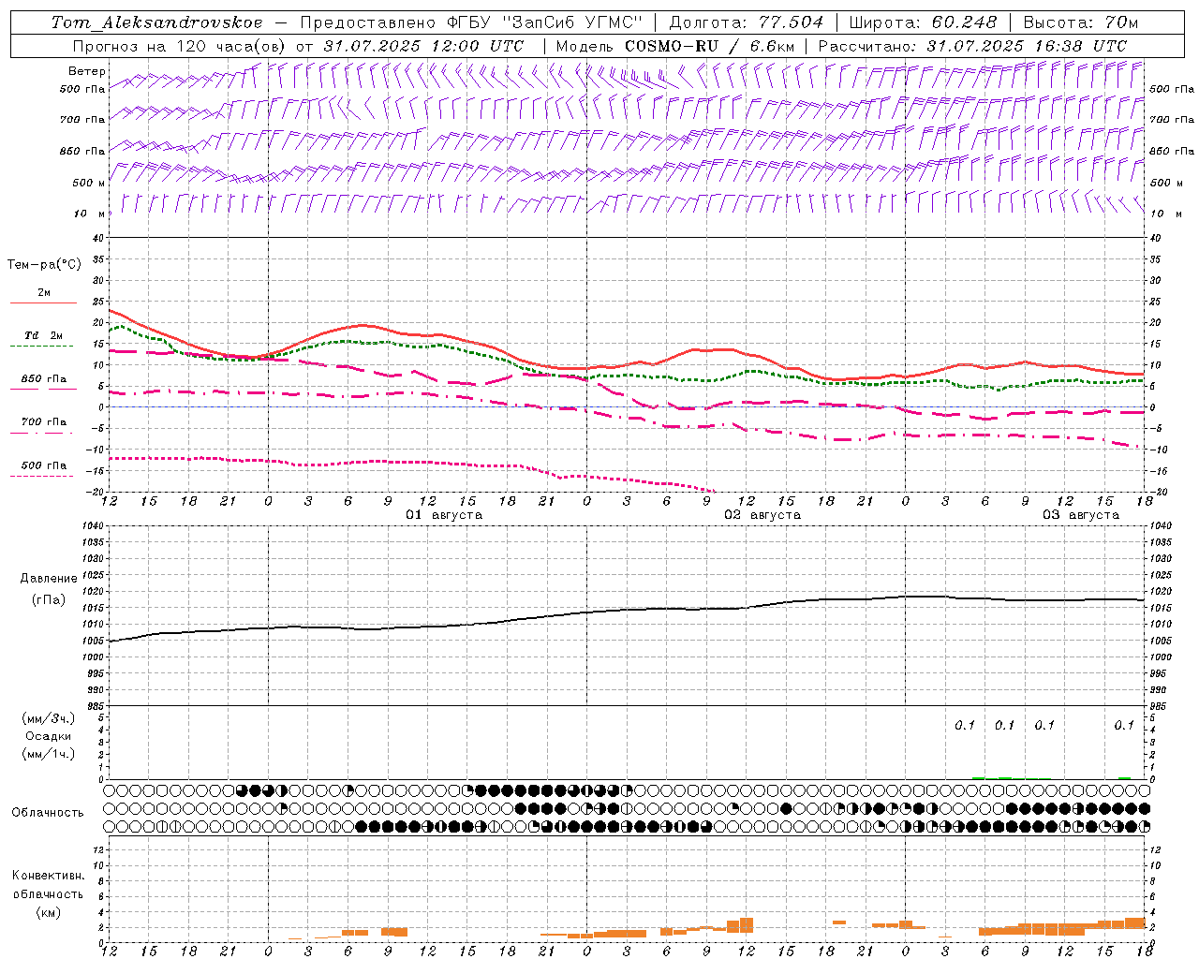Click the forecast start 31.07.2025 12:00 UTC
The height and width of the screenshot is (959, 1199).
pyautogui.click(x=423, y=46)
